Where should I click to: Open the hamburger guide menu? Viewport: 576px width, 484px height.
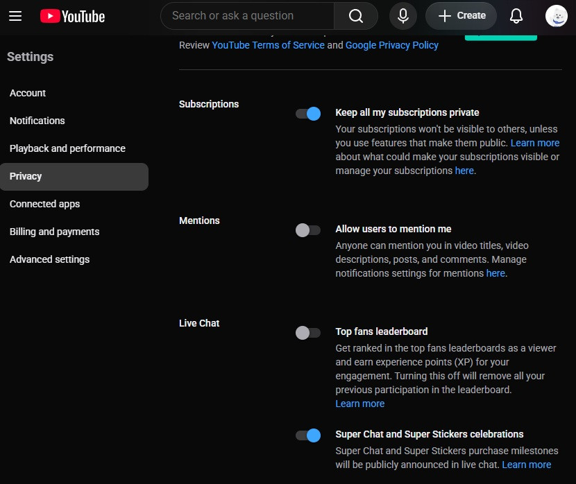point(15,16)
